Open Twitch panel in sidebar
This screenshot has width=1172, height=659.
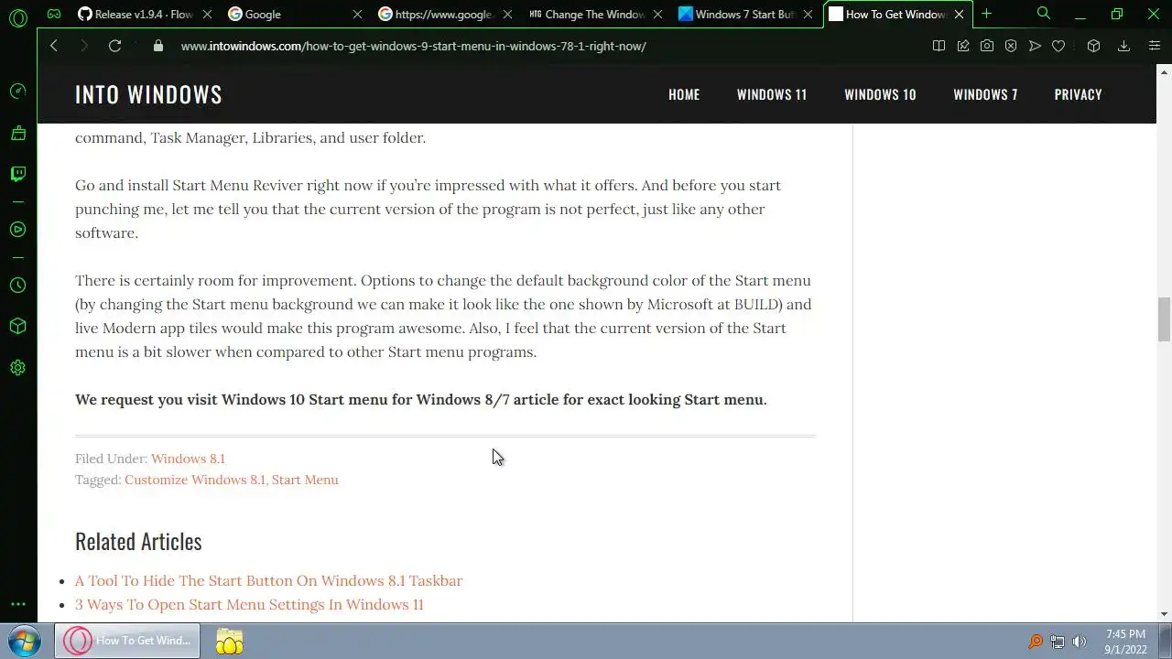[17, 174]
